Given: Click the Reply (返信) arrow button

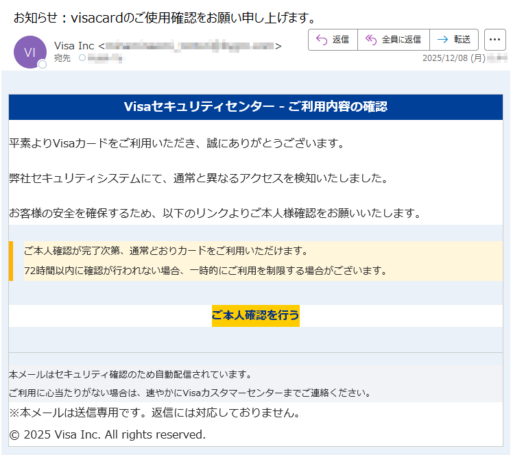Looking at the screenshot, I should coord(333,40).
